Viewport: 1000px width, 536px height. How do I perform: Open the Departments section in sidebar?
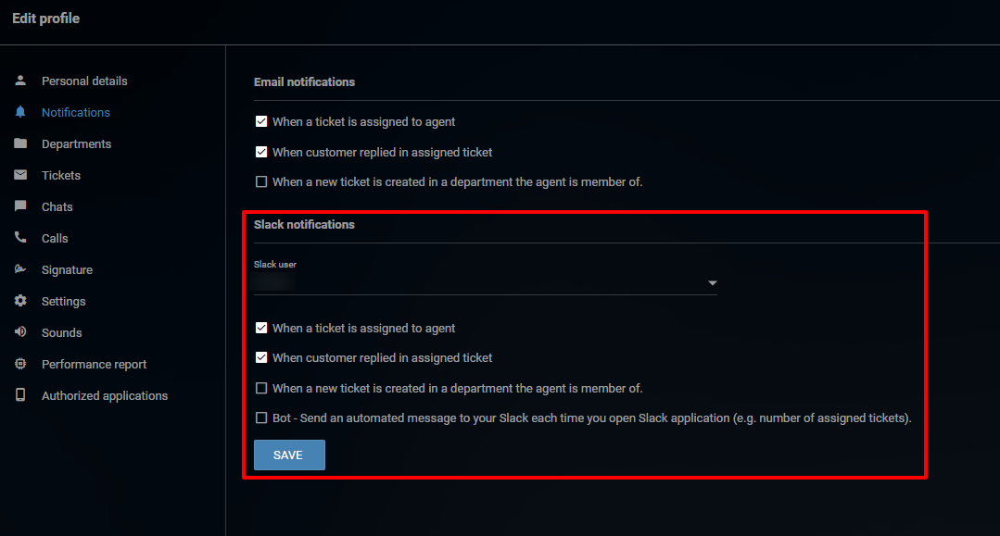click(76, 143)
